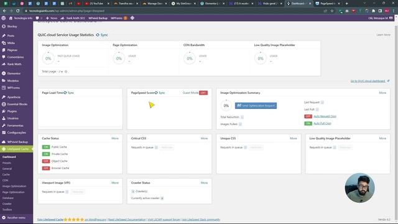Open More in Image Optimization Summary
Screen dimensions: 398x224
pyautogui.click(x=382, y=93)
